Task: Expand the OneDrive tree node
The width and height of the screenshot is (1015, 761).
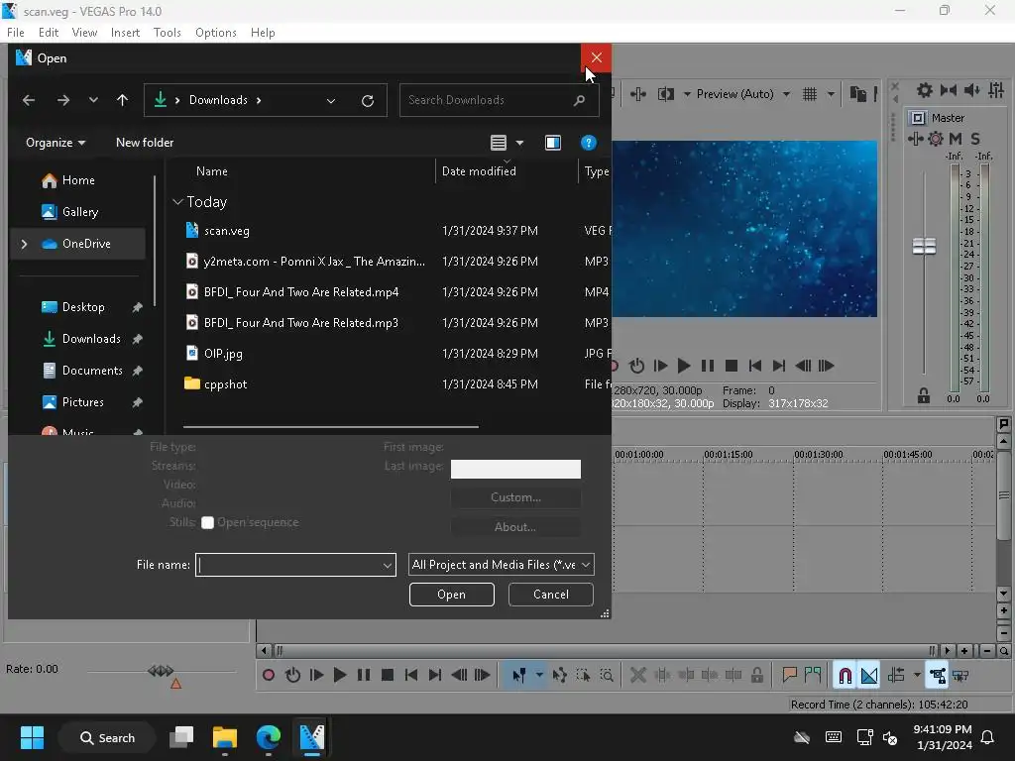Action: (x=24, y=244)
